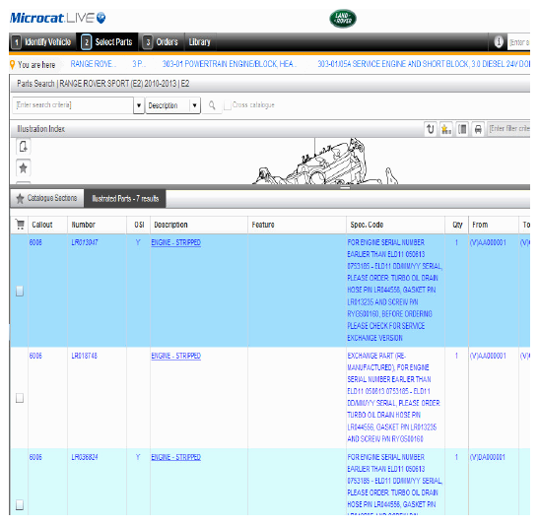Viewport: 539px width, 524px height.
Task: Open the Library menu item
Action: (x=199, y=42)
